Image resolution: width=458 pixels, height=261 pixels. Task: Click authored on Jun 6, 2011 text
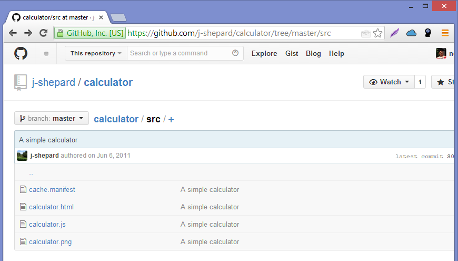click(x=95, y=156)
